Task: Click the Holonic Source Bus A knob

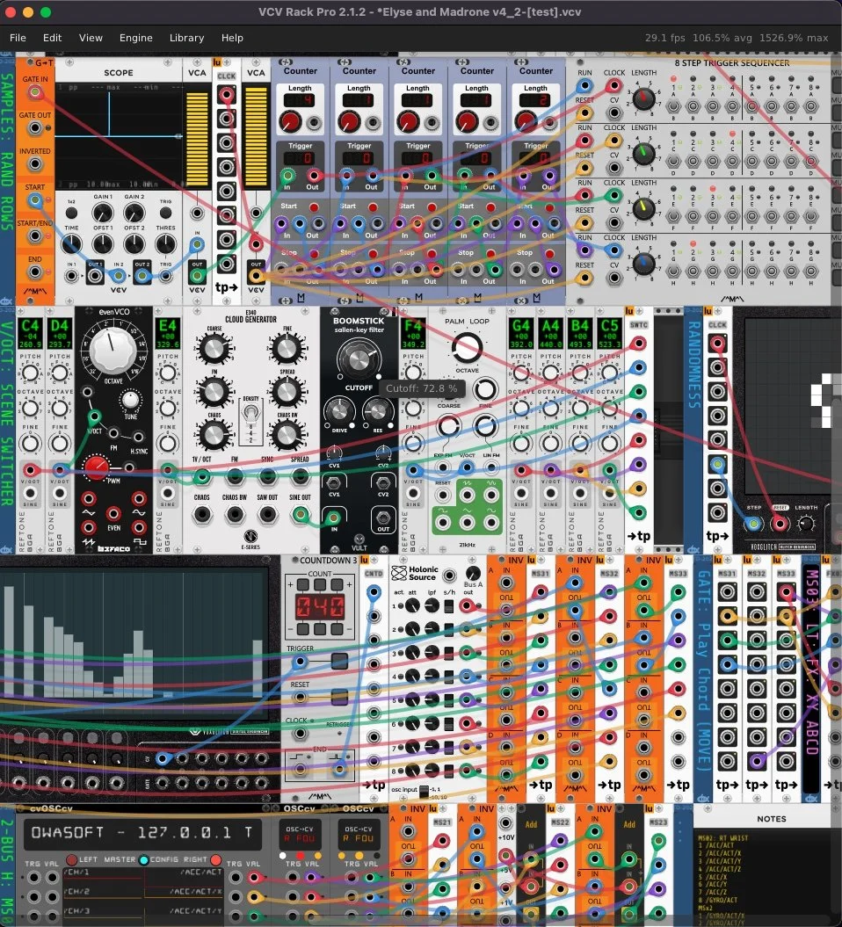Action: pyautogui.click(x=473, y=574)
